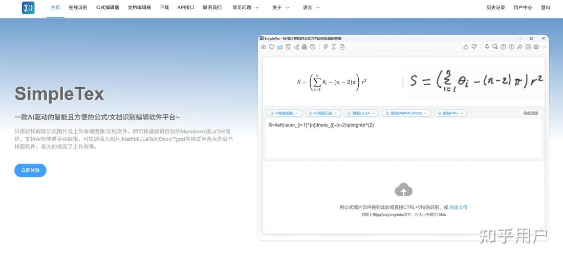Click the gray cloud upload graphic
563x255 pixels.
coord(404,190)
